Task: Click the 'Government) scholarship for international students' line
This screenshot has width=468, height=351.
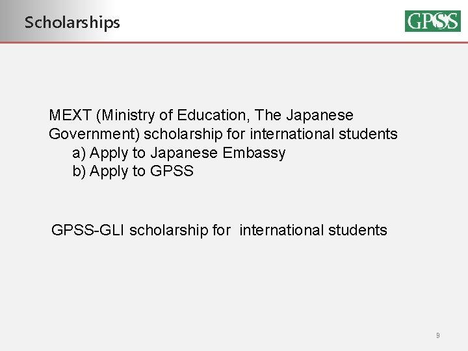Action: [x=223, y=134]
